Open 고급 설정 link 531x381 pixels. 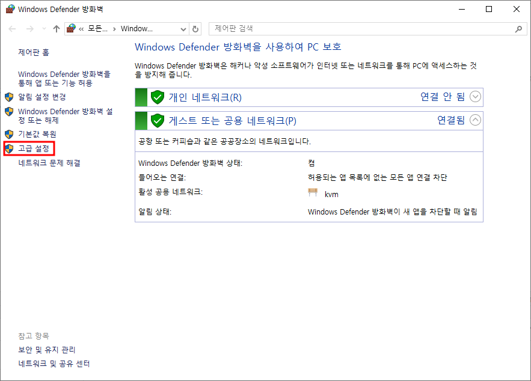34,148
